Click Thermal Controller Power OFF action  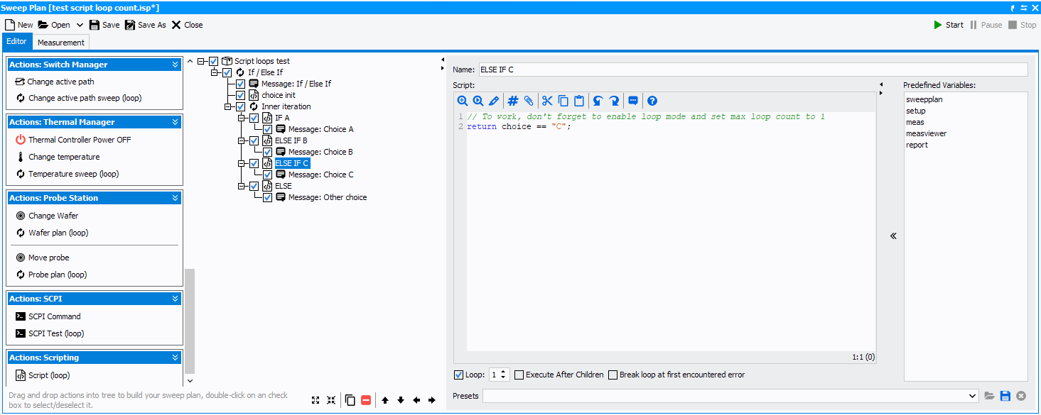73,140
